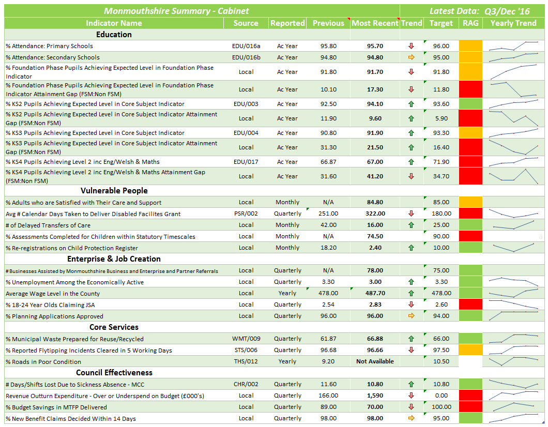This screenshot has height=427, width=548.
Task: Click the Sickness Absence row's up arrow
Action: pos(412,384)
